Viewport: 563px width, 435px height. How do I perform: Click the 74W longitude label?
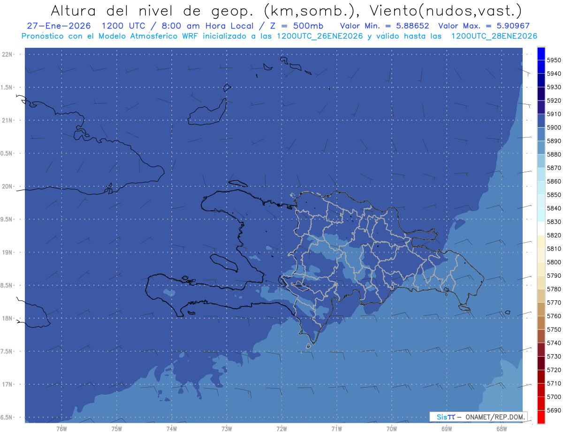pos(171,428)
